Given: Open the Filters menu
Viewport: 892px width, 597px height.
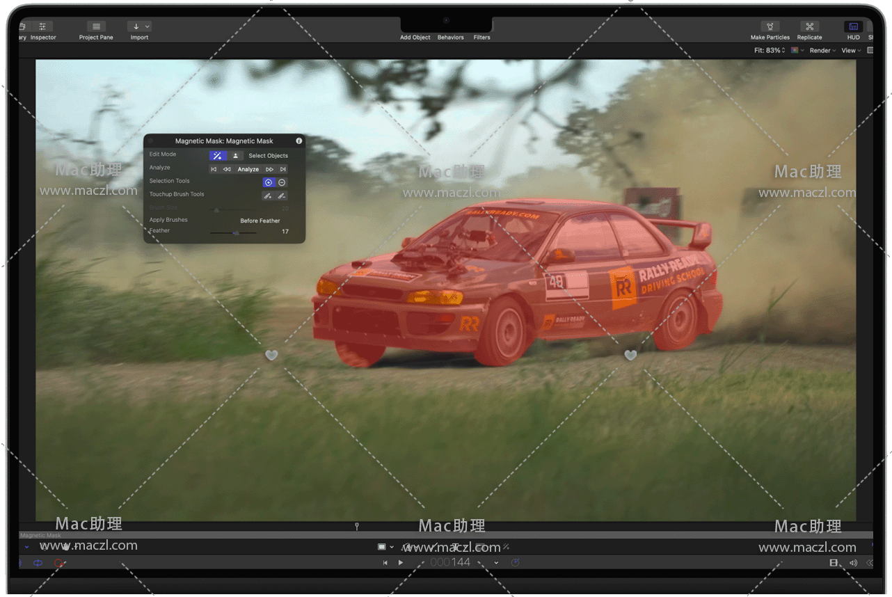Looking at the screenshot, I should pos(481,37).
